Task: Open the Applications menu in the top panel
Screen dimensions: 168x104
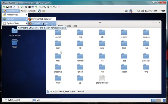Action: pos(11,11)
